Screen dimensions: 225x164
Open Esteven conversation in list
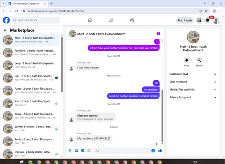[30, 154]
